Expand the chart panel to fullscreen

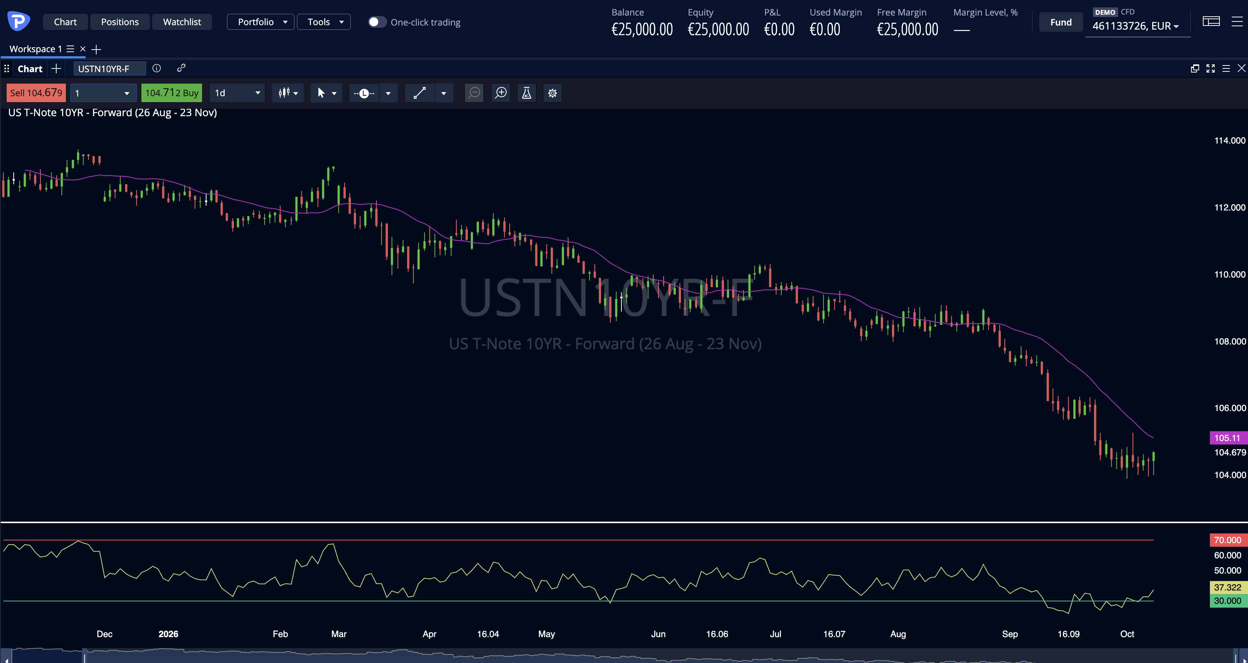[1210, 69]
